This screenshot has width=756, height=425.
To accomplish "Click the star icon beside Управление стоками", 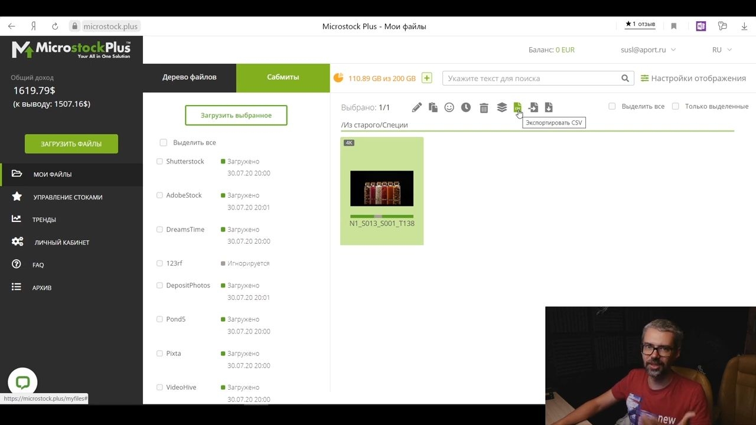I will click(x=17, y=197).
